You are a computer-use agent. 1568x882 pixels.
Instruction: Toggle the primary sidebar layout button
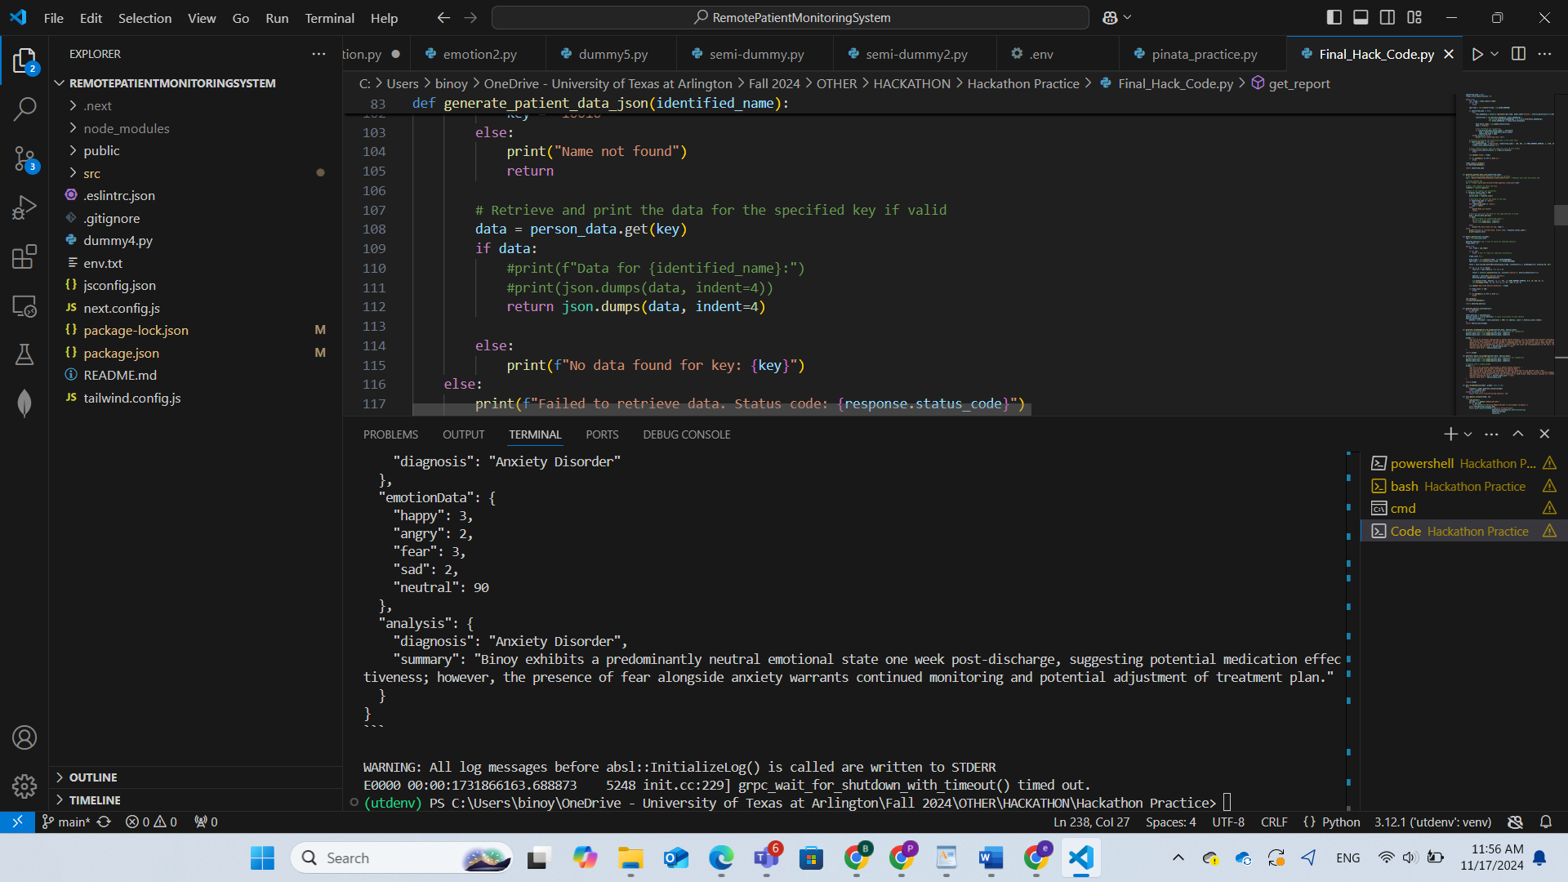pyautogui.click(x=1334, y=17)
